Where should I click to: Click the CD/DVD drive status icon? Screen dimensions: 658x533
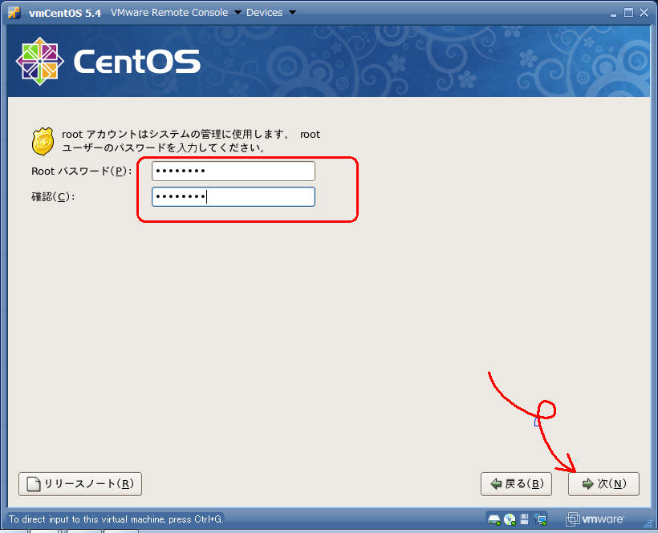tap(509, 519)
